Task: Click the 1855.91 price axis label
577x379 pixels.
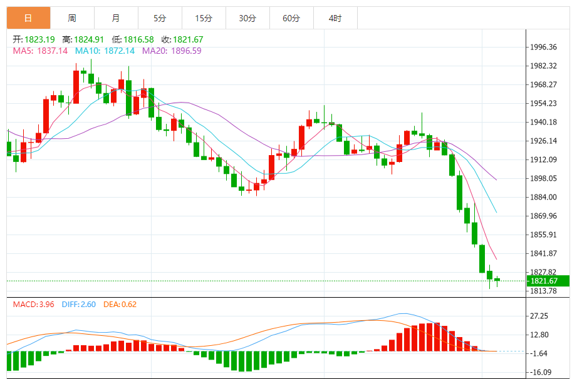Action: (543, 235)
